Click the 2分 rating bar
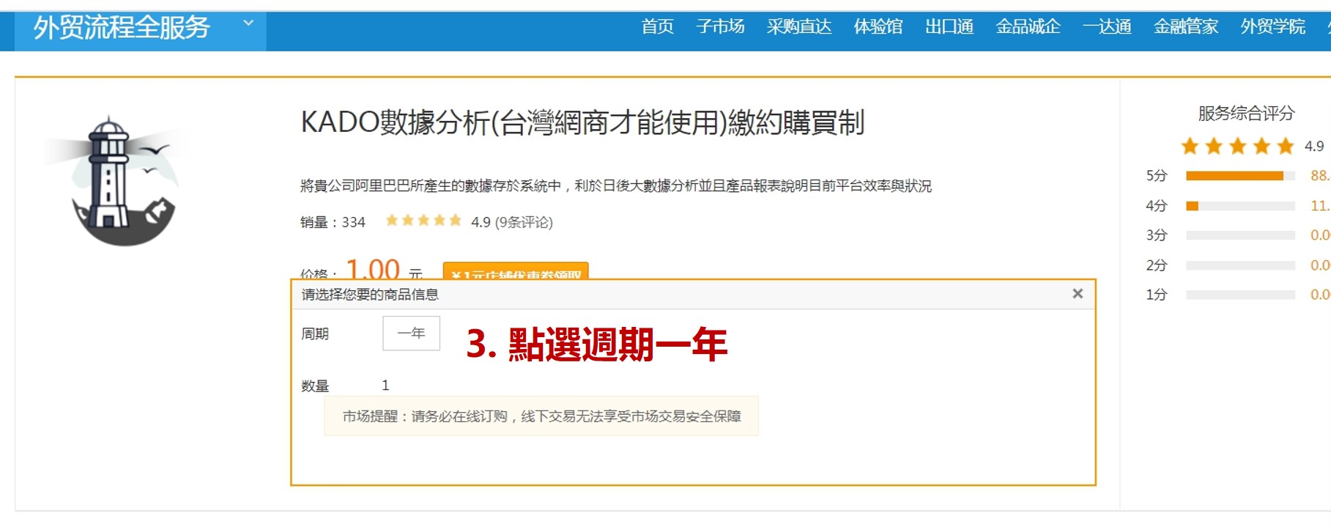The height and width of the screenshot is (527, 1331). click(1240, 265)
